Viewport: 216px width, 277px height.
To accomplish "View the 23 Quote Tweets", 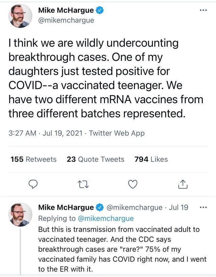I will (96, 159).
